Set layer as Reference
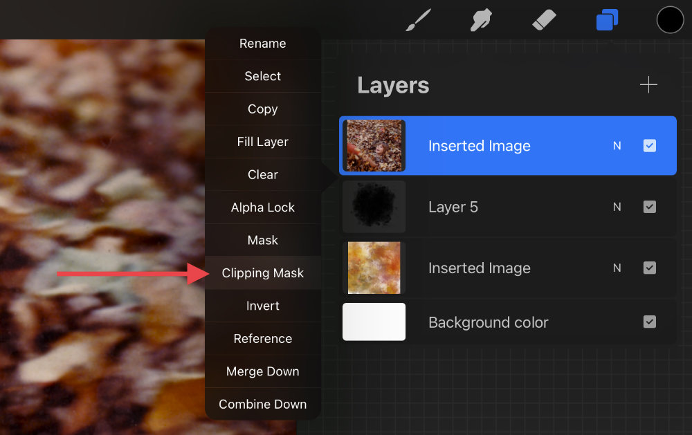The width and height of the screenshot is (692, 435). [x=262, y=338]
